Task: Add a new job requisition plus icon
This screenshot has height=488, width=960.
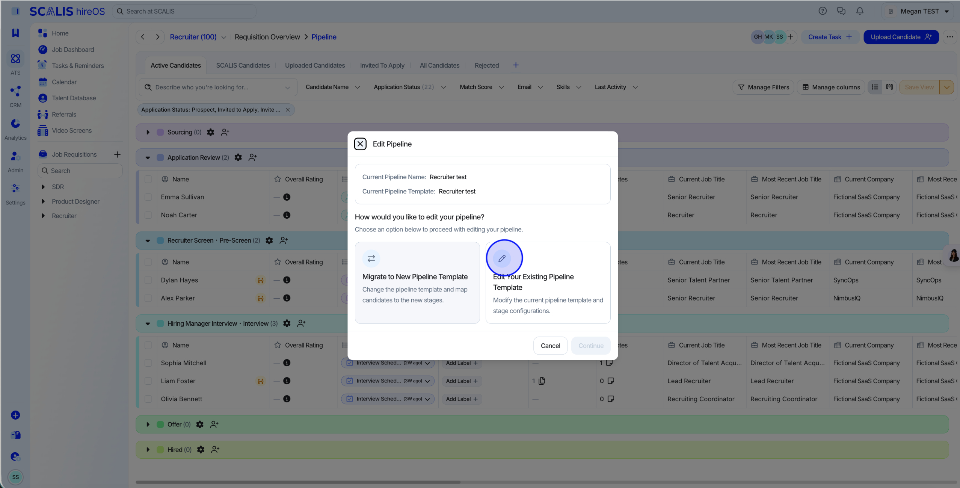Action: click(x=117, y=154)
